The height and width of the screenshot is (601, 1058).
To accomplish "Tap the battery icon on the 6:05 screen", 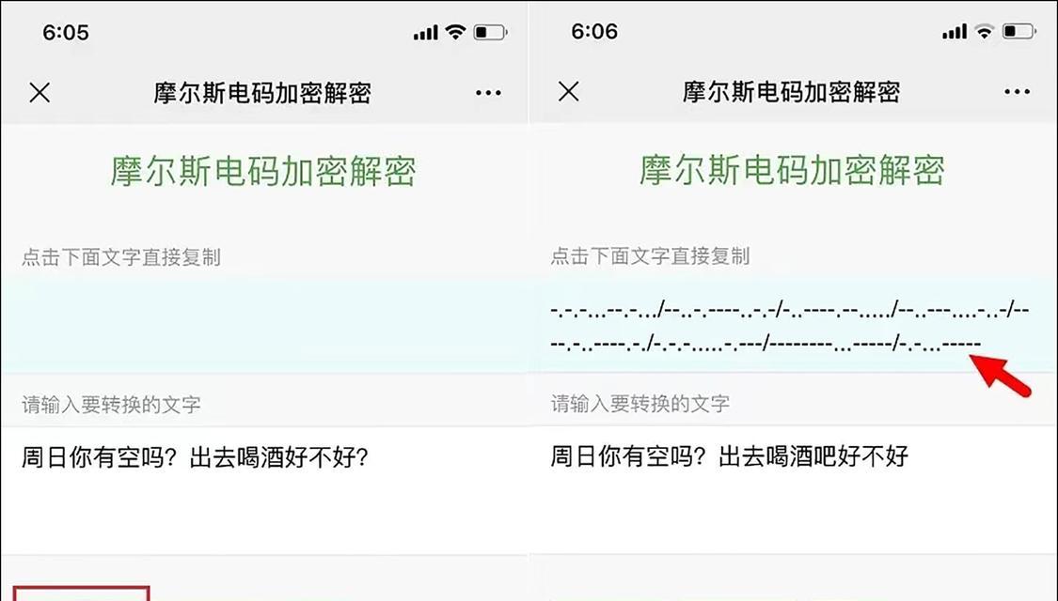I will click(x=491, y=32).
